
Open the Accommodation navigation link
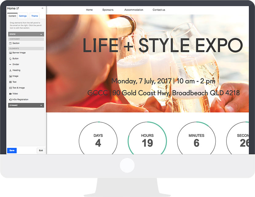pos(134,10)
